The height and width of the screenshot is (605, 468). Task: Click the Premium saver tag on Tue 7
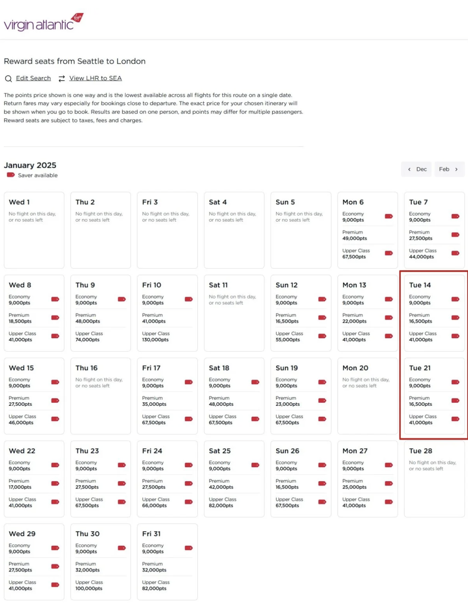pyautogui.click(x=455, y=235)
